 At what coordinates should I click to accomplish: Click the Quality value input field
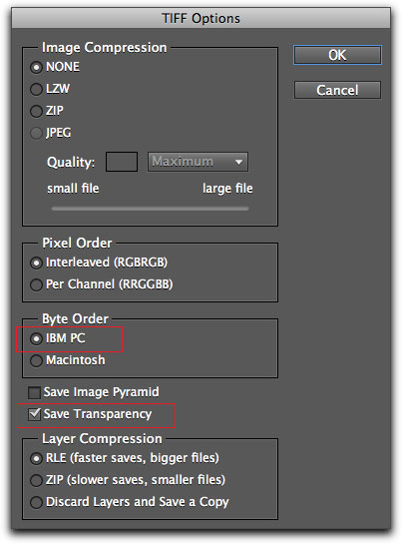coord(122,162)
